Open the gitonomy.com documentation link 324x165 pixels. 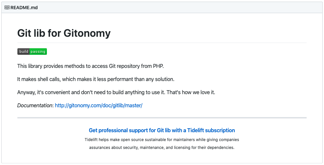(99, 105)
